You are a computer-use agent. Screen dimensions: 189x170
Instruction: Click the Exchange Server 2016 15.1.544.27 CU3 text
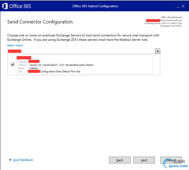point(164,23)
